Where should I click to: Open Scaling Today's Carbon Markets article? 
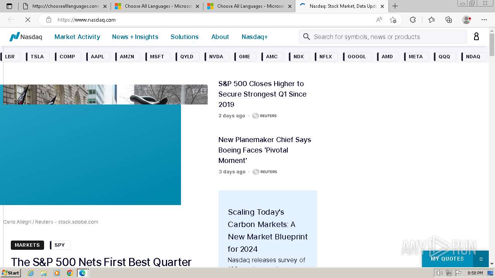click(268, 230)
